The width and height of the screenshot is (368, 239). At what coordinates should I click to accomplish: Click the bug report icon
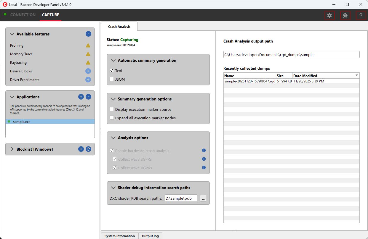coord(345,15)
